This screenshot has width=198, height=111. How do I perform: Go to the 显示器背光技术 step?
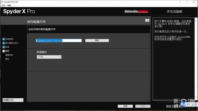pos(10,43)
